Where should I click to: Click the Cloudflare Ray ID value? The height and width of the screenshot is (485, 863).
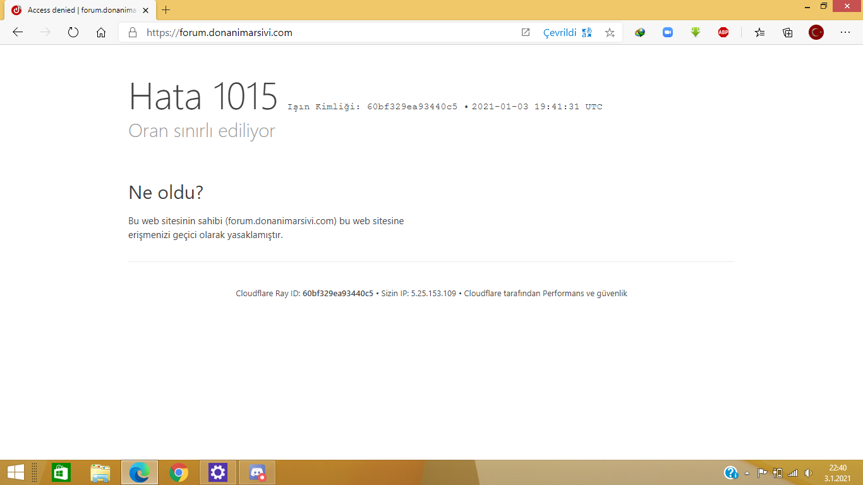pos(338,294)
